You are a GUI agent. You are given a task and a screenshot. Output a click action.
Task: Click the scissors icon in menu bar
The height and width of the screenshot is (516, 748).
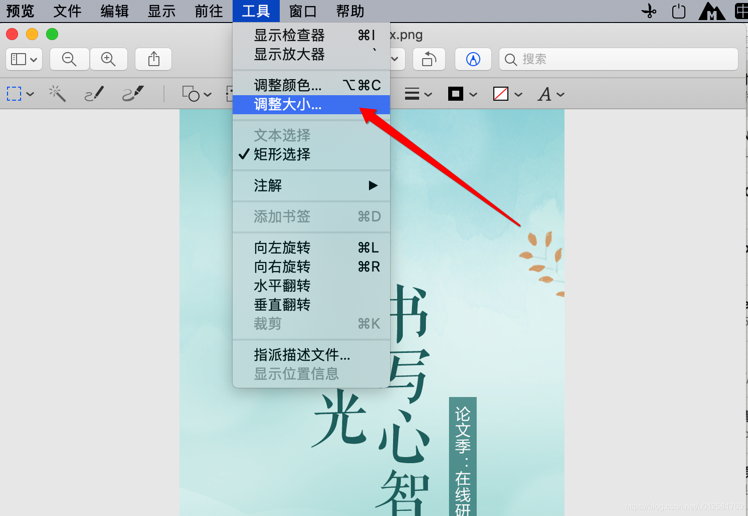649,11
